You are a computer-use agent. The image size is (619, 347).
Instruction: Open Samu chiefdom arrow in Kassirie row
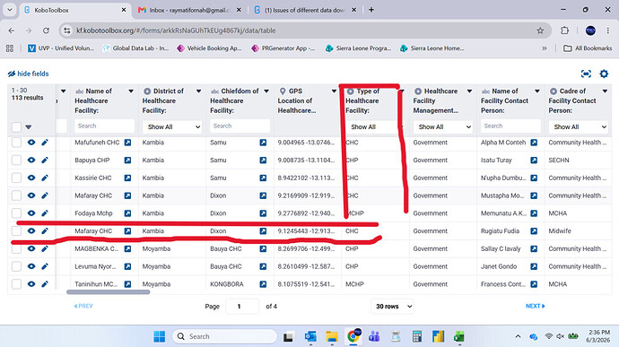(x=263, y=178)
